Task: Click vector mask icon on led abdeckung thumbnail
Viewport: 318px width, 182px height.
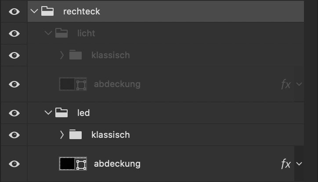Action: (81, 164)
